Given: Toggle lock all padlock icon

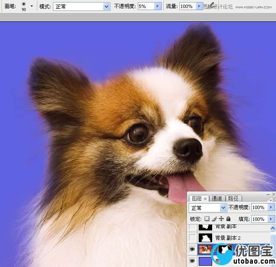Looking at the screenshot, I should tap(228, 219).
